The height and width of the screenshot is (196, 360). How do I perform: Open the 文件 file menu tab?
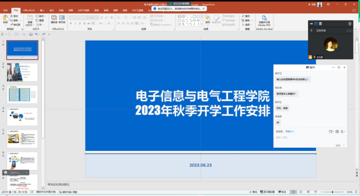(6, 10)
